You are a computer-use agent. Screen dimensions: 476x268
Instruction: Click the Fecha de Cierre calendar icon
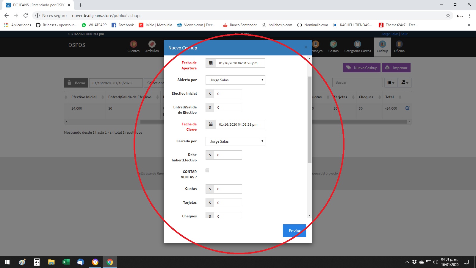[x=211, y=124]
